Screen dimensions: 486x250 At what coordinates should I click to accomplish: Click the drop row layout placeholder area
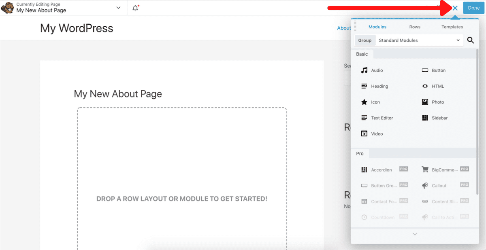pyautogui.click(x=182, y=179)
